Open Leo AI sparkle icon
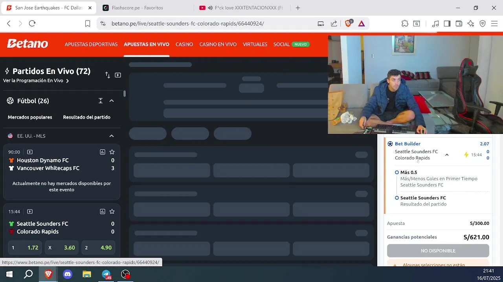503x282 pixels. pos(471,23)
